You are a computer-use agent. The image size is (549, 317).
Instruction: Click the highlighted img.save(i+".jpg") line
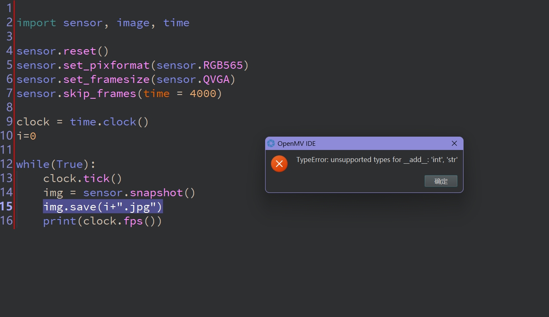click(103, 207)
